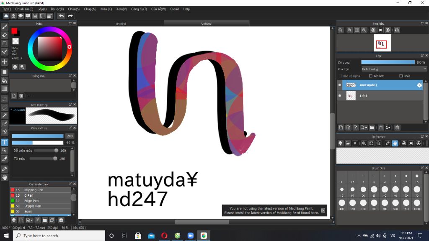
Task: Delete the selected layer with trash icon
Action: point(397,127)
